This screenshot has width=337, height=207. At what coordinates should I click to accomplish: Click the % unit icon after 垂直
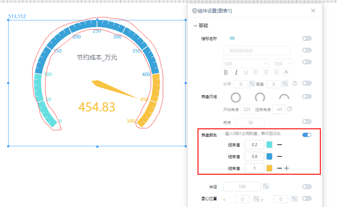(x=285, y=84)
